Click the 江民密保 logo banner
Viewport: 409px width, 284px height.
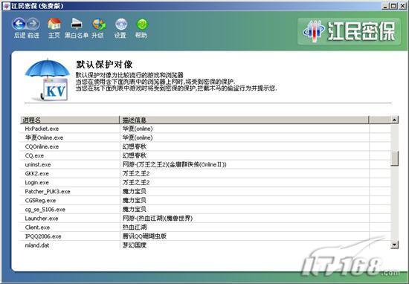click(349, 31)
